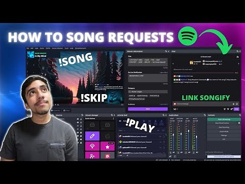Open the StreamElements menu
This screenshot has width=245, height=184.
(81, 48)
